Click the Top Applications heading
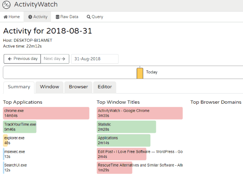The width and height of the screenshot is (243, 175). point(23,102)
